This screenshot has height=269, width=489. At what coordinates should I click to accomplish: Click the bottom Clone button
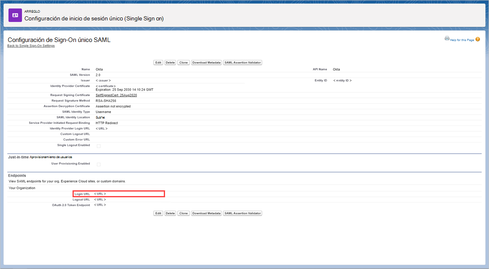tap(183, 213)
